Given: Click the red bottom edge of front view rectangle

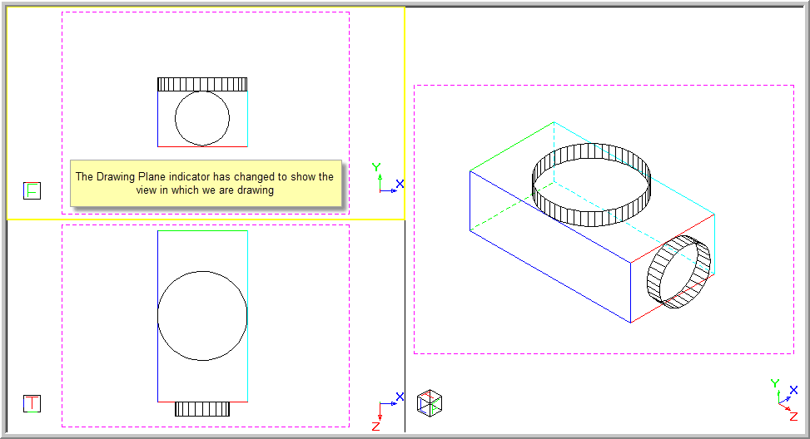Looking at the screenshot, I should point(202,146).
